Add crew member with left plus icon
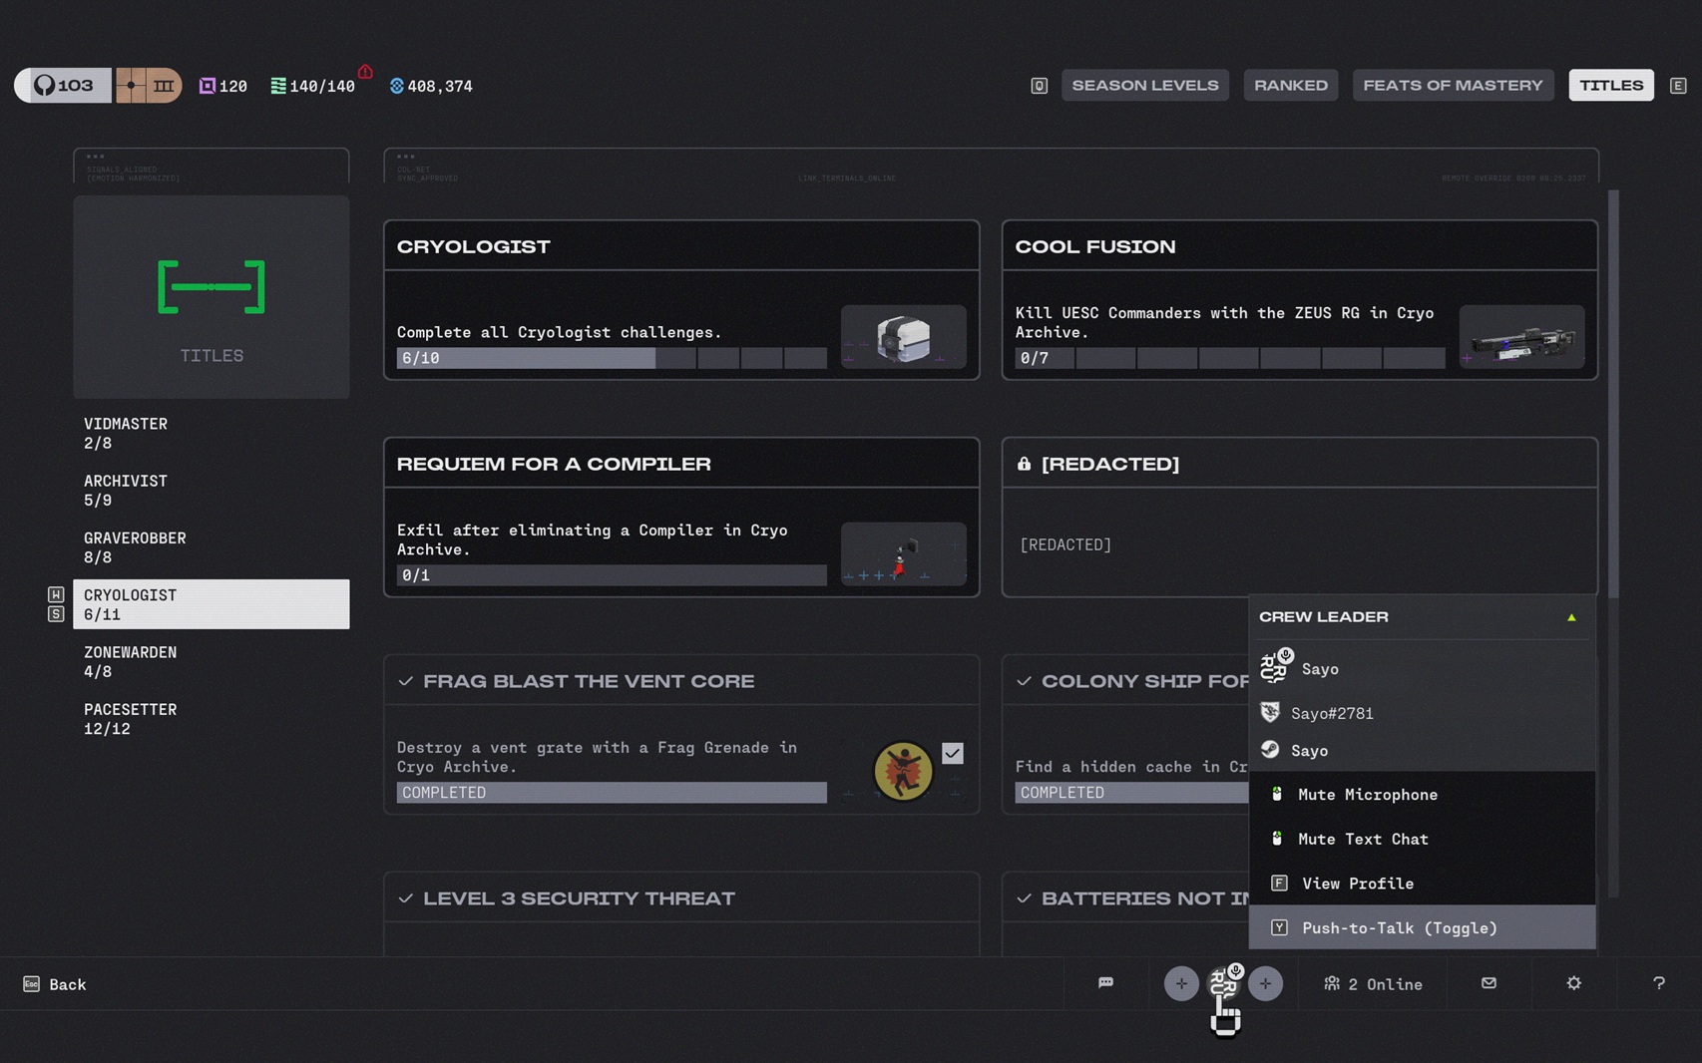This screenshot has width=1702, height=1063. 1181,983
